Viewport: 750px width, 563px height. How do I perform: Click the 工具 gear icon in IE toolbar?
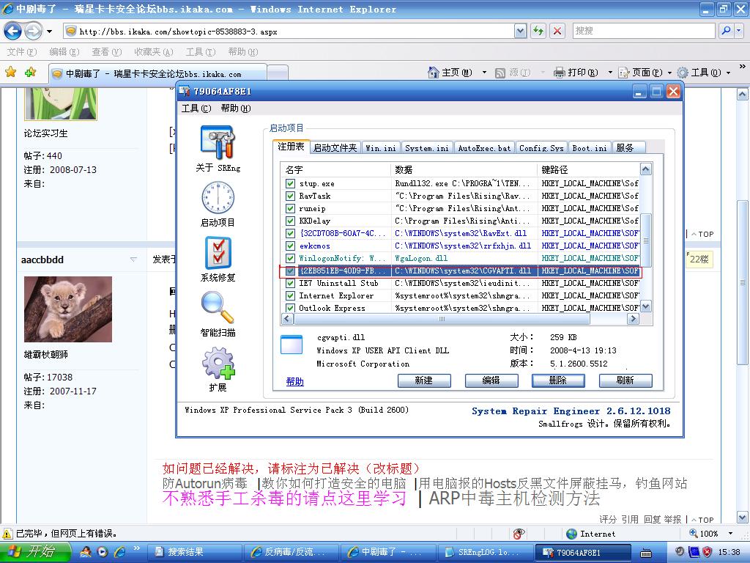[683, 73]
